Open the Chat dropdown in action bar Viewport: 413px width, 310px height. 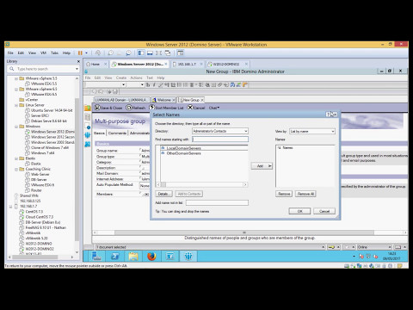pyautogui.click(x=214, y=108)
